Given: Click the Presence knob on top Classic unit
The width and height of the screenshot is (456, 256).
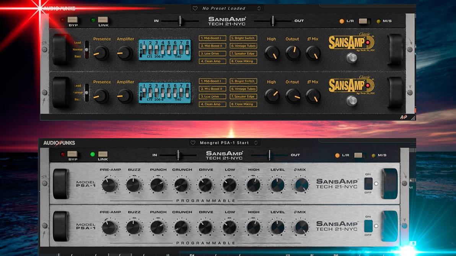Looking at the screenshot, I should point(101,53).
